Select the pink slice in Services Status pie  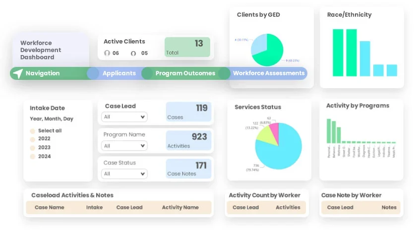[x=274, y=130]
